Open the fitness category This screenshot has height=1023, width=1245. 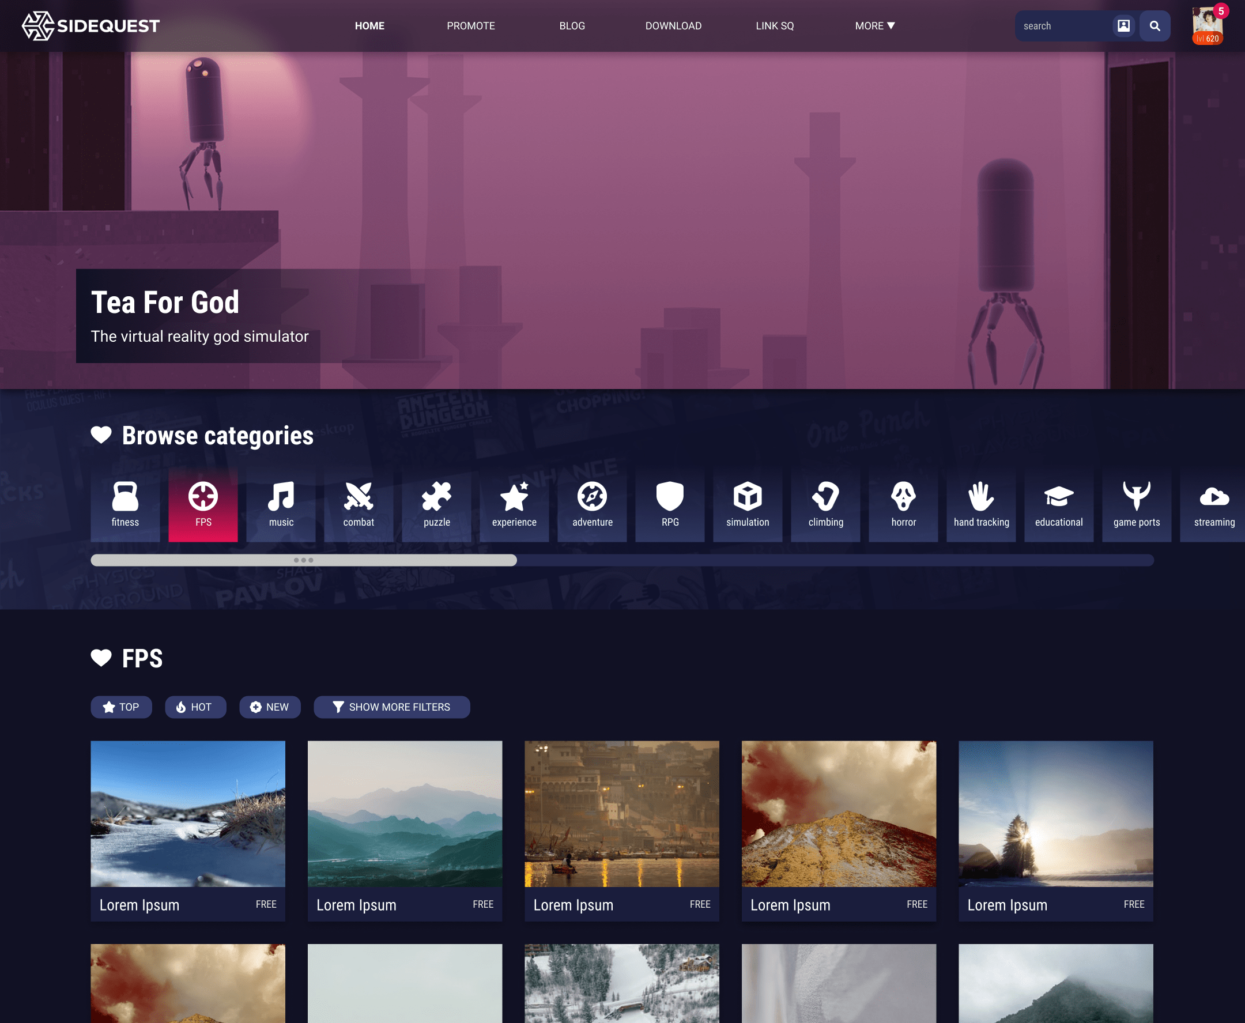pyautogui.click(x=125, y=505)
